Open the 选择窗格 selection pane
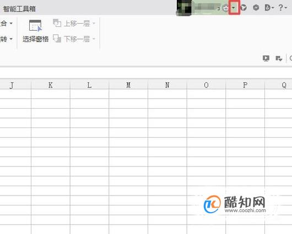 [x=35, y=31]
